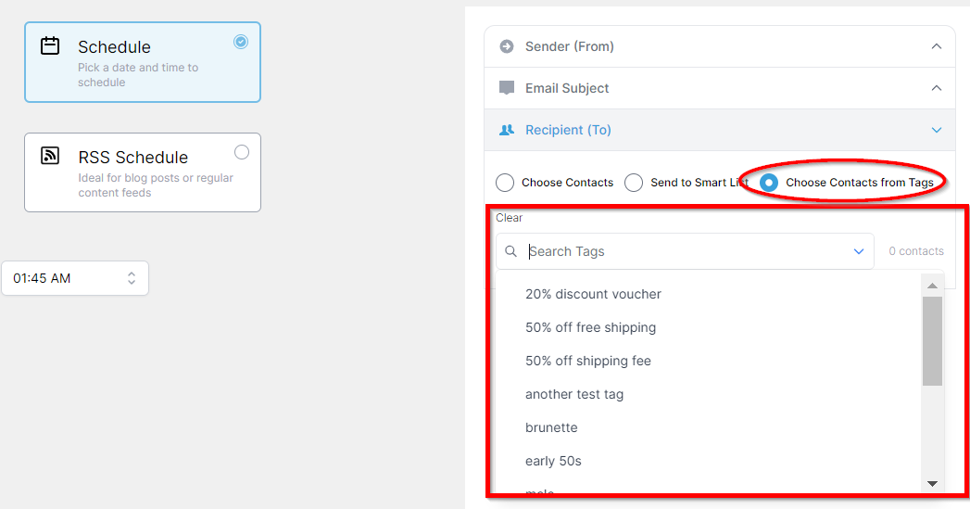970x509 pixels.
Task: Select the RSS Schedule radio button
Action: click(x=242, y=152)
